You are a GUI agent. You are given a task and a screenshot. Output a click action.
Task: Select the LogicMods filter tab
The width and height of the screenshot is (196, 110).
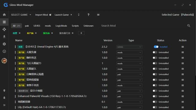(x=61, y=26)
